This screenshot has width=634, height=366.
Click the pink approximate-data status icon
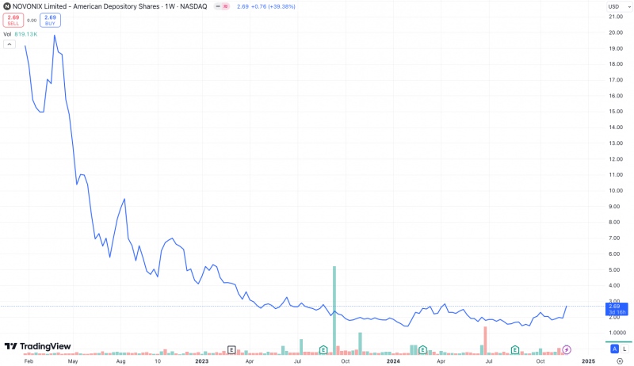coord(226,6)
